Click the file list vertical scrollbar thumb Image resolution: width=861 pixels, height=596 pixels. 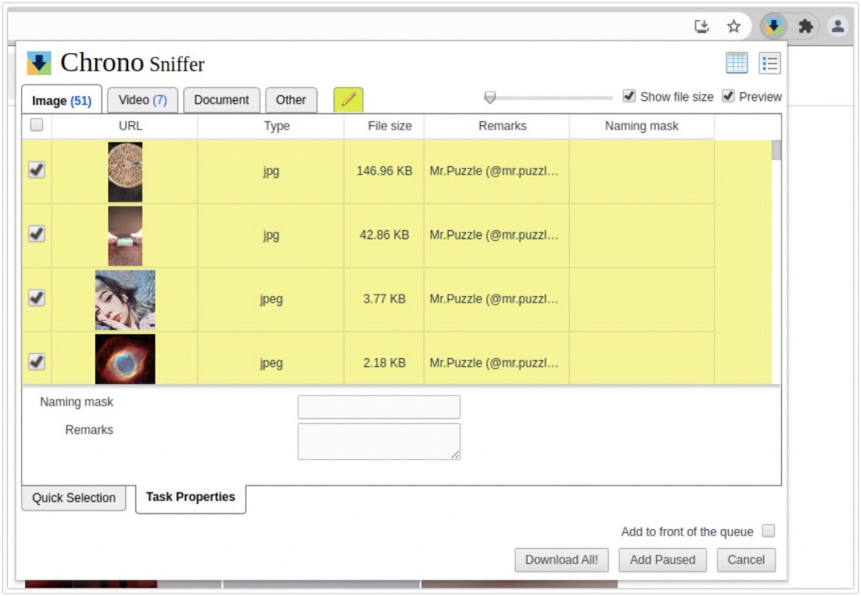pyautogui.click(x=776, y=150)
